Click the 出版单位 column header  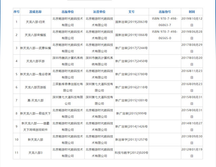[x=67, y=12]
